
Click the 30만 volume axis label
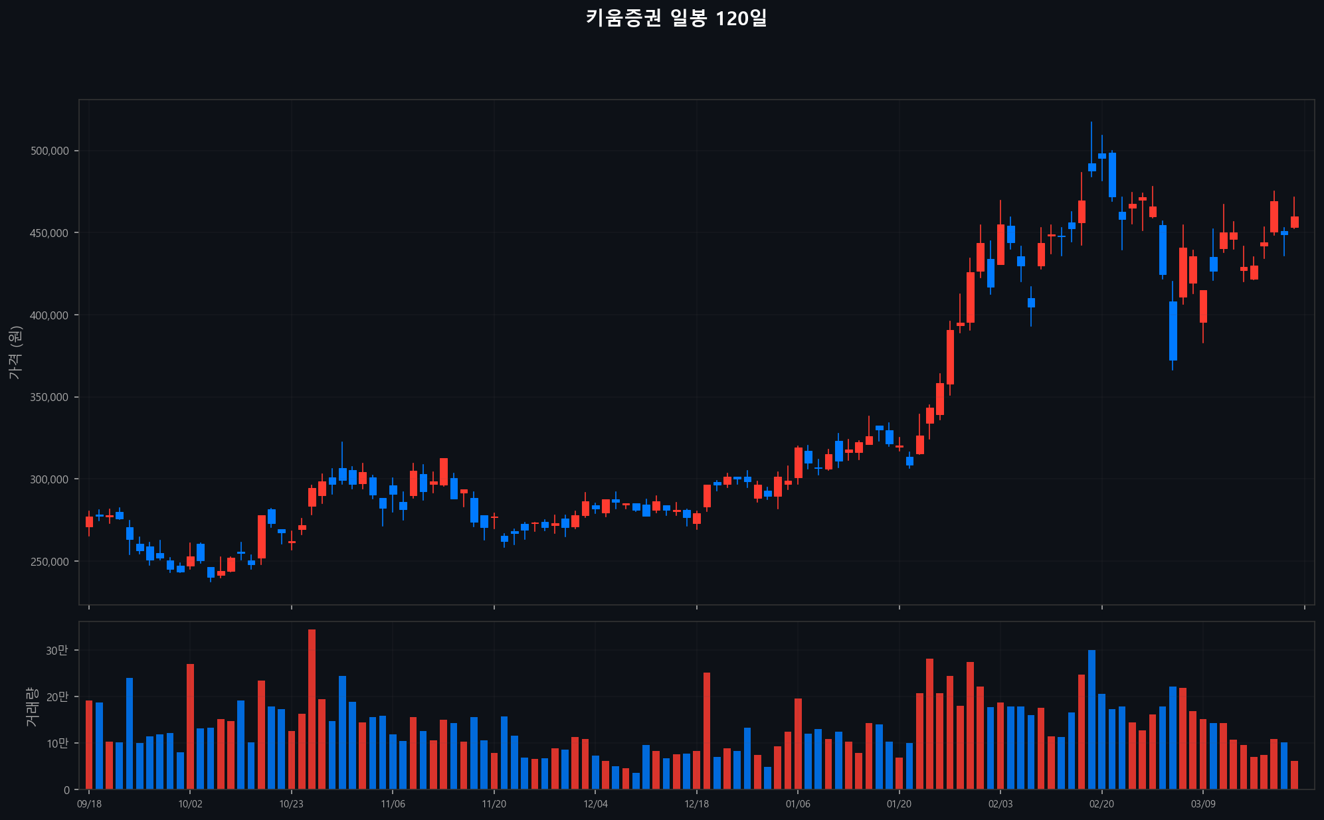pos(56,651)
